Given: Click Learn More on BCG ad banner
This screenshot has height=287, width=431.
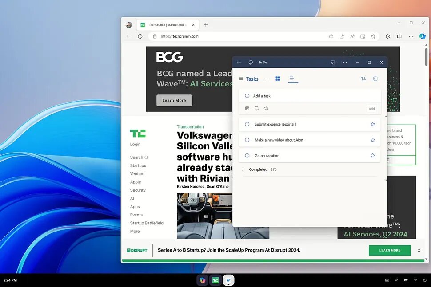Looking at the screenshot, I should coord(174,100).
